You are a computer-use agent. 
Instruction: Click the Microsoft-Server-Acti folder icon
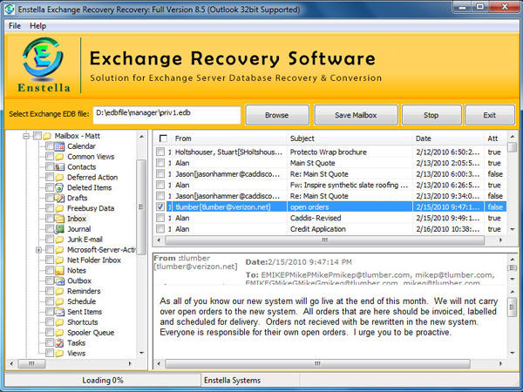coord(59,250)
